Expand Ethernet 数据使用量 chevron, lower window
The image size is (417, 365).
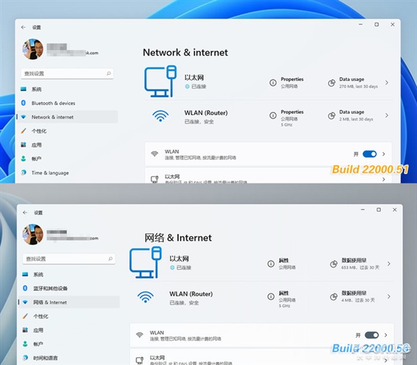(389, 263)
